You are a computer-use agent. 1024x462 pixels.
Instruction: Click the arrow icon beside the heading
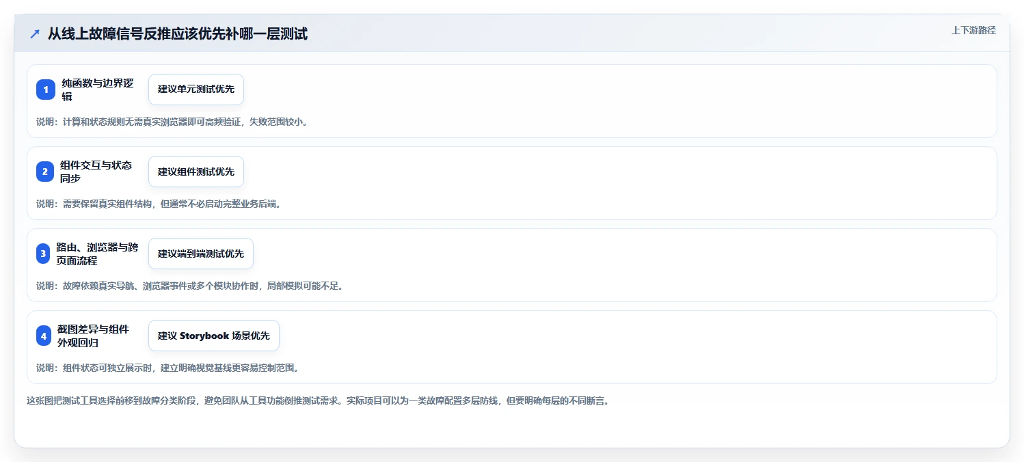coord(35,33)
